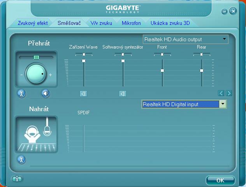Show next mixer channels with right arrow
246x187 pixels.
tap(229, 93)
